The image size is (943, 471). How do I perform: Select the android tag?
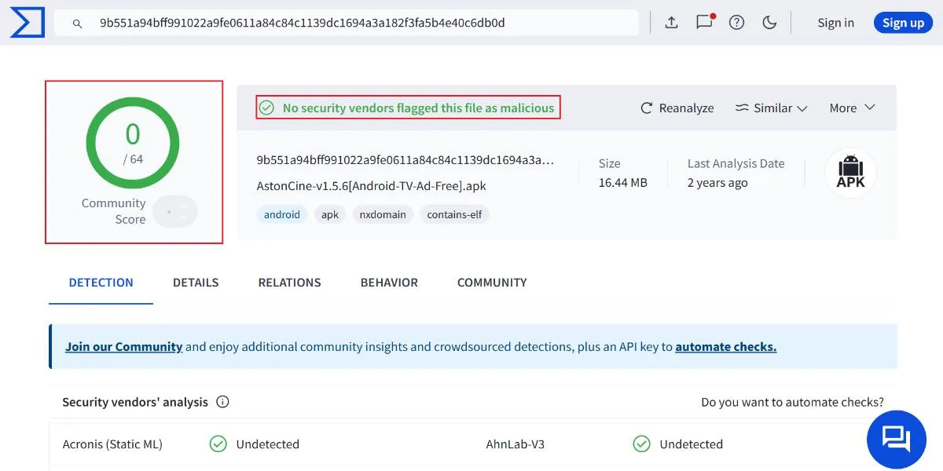[x=282, y=214]
